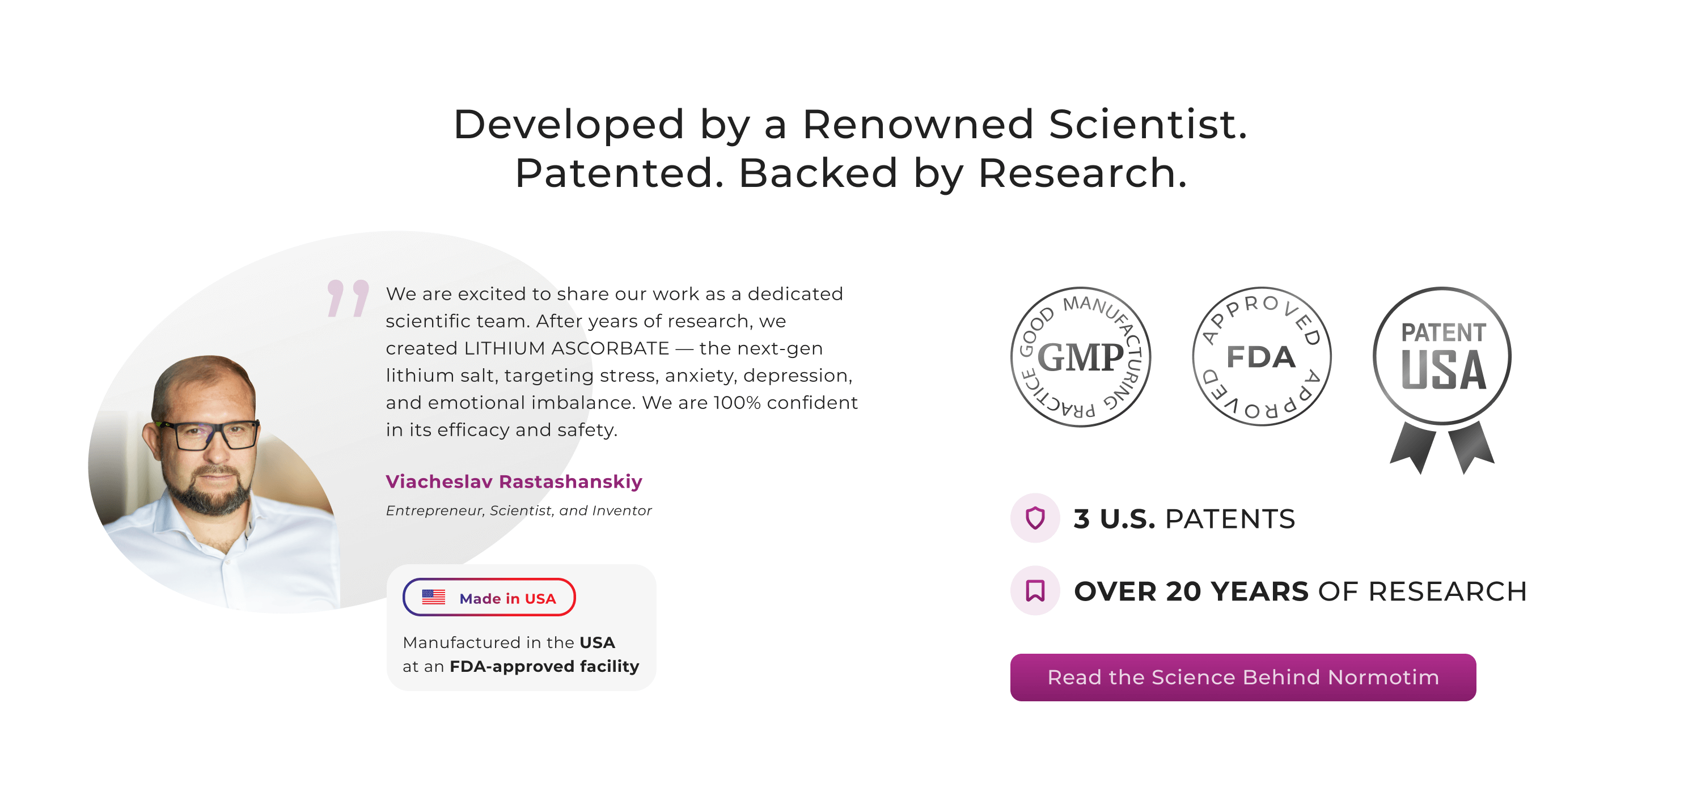Click the bookmark icon beside years of research

(x=1035, y=590)
